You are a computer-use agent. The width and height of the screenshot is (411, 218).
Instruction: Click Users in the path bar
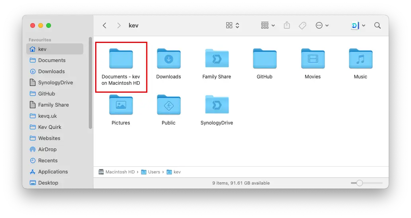click(x=154, y=172)
